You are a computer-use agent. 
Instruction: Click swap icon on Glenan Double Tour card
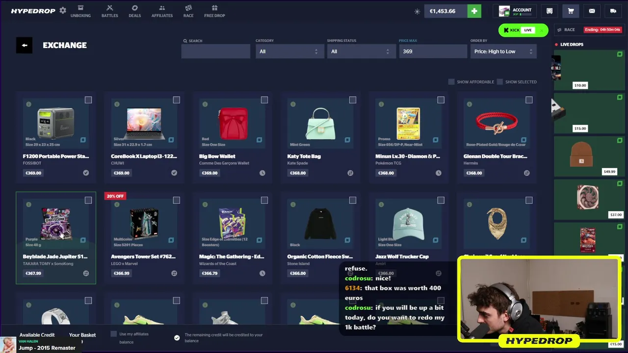pyautogui.click(x=526, y=173)
